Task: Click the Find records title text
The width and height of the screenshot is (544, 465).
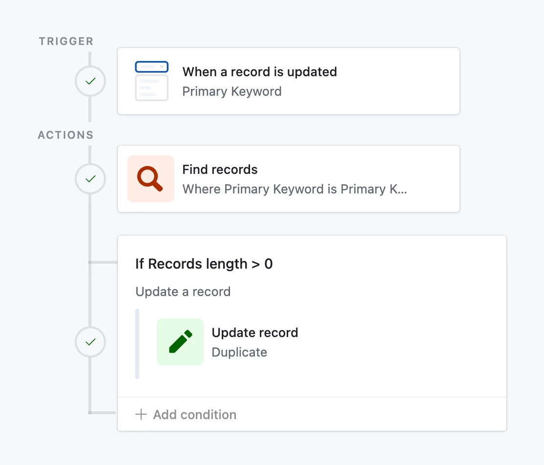Action: [x=220, y=169]
